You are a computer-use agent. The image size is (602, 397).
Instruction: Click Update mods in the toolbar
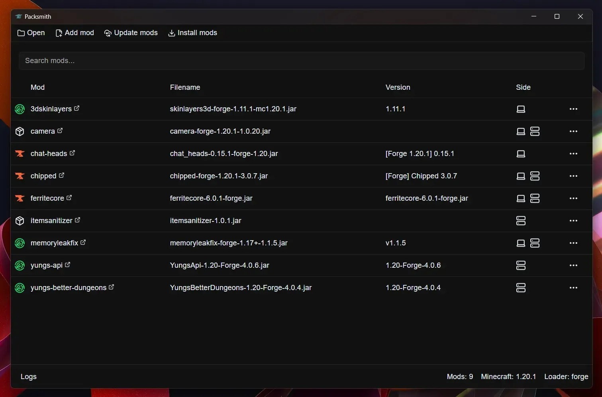point(131,33)
